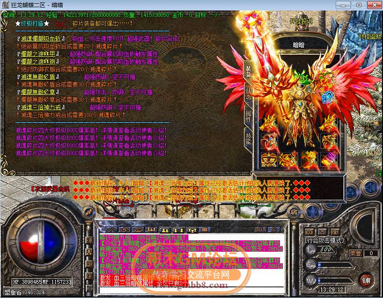Toggle the group channel side icon
The width and height of the screenshot is (383, 298).
pos(89,252)
